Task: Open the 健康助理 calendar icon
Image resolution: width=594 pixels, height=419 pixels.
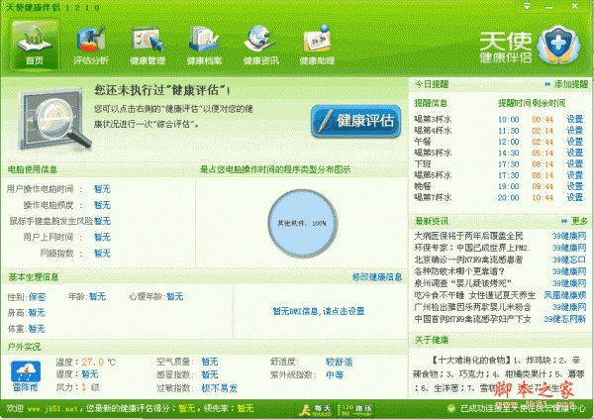Action: [x=317, y=45]
